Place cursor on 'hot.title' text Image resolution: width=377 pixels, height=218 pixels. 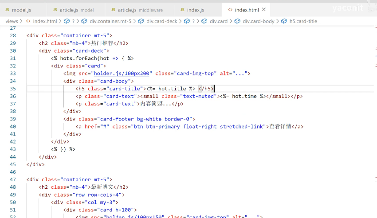[172, 89]
